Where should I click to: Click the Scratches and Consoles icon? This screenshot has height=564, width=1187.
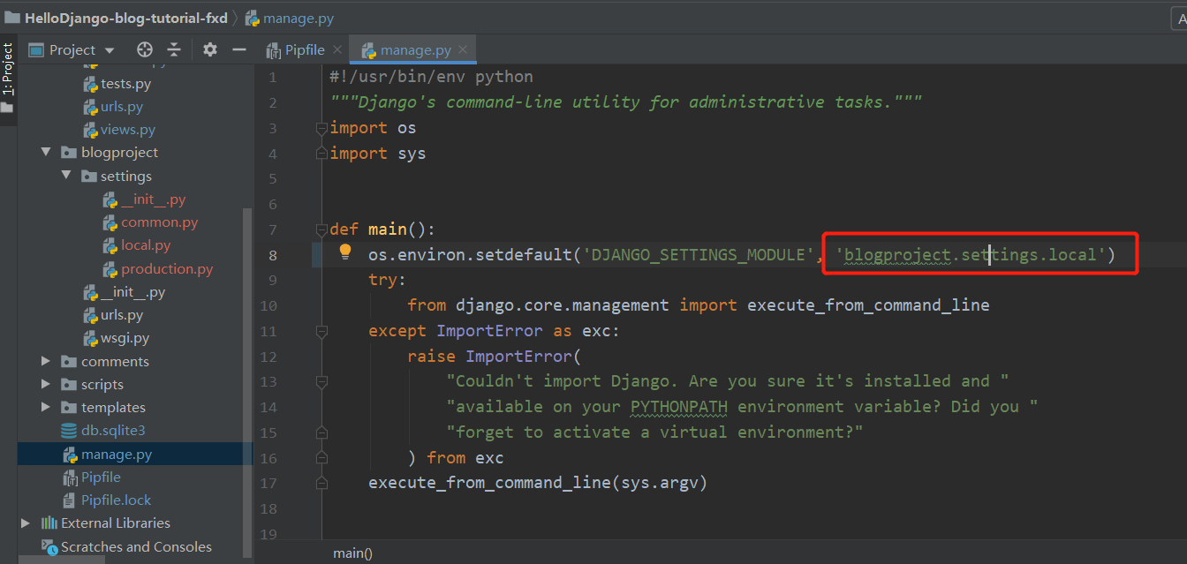tap(49, 547)
